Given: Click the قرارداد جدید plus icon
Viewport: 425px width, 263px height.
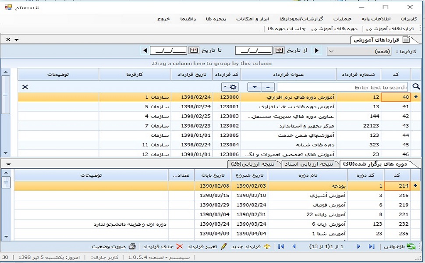Looking at the screenshot, I should [x=267, y=246].
